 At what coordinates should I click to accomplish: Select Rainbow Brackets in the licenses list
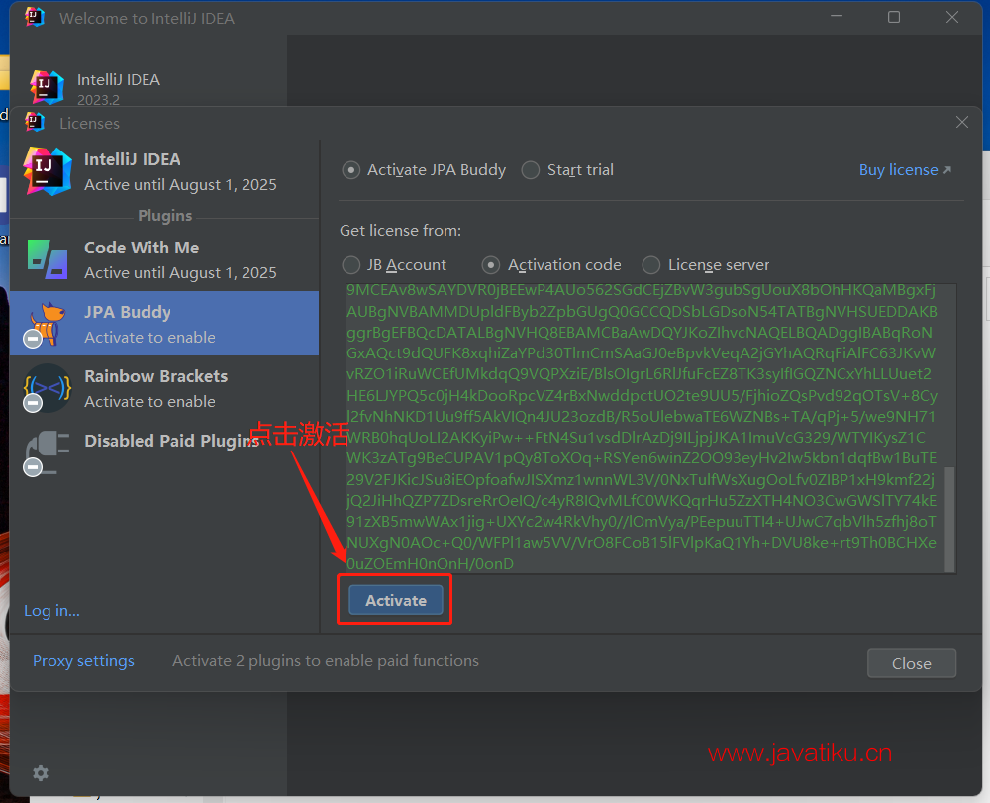click(x=164, y=388)
